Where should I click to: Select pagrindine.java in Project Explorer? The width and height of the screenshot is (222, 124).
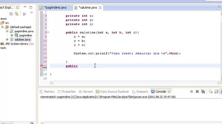point(24,31)
